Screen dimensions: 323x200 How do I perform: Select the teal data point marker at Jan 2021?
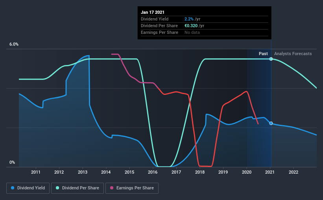coord(271,59)
